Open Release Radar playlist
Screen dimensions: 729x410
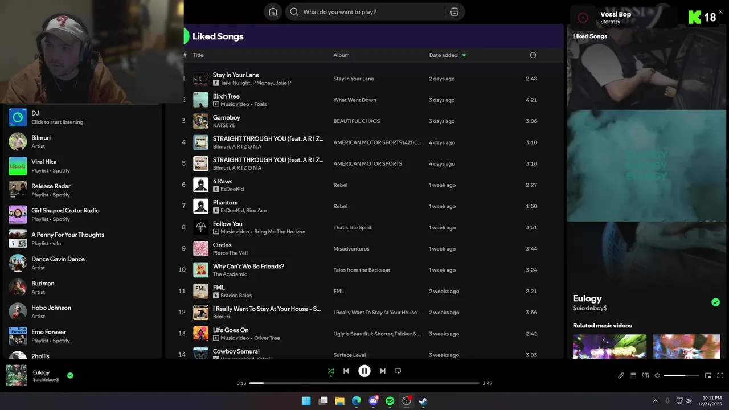[x=83, y=190]
